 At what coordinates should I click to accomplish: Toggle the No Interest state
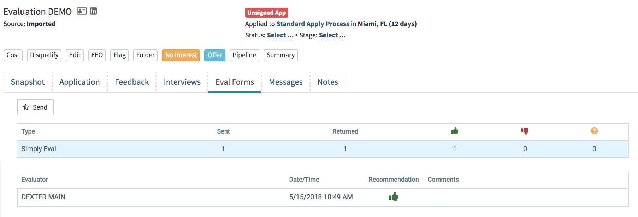[181, 55]
